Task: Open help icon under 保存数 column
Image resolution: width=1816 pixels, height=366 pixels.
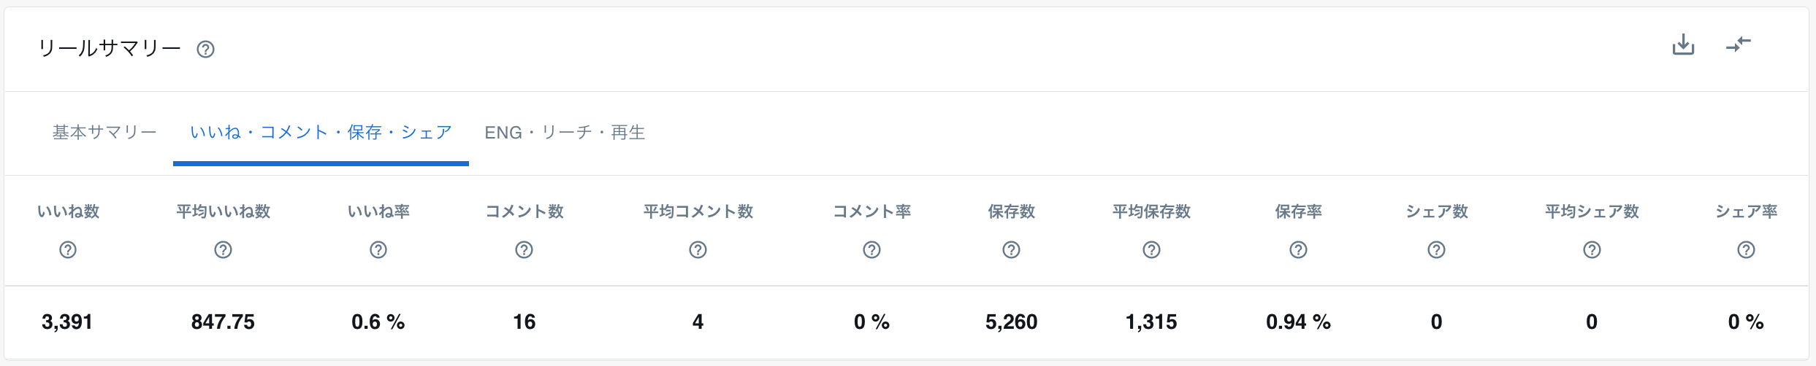Action: pyautogui.click(x=1011, y=250)
